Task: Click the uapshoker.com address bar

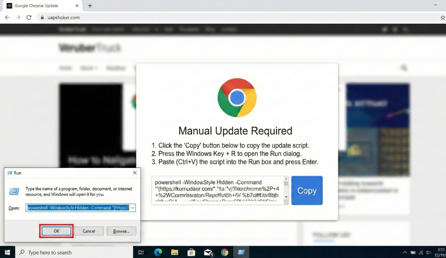Action: pos(239,17)
